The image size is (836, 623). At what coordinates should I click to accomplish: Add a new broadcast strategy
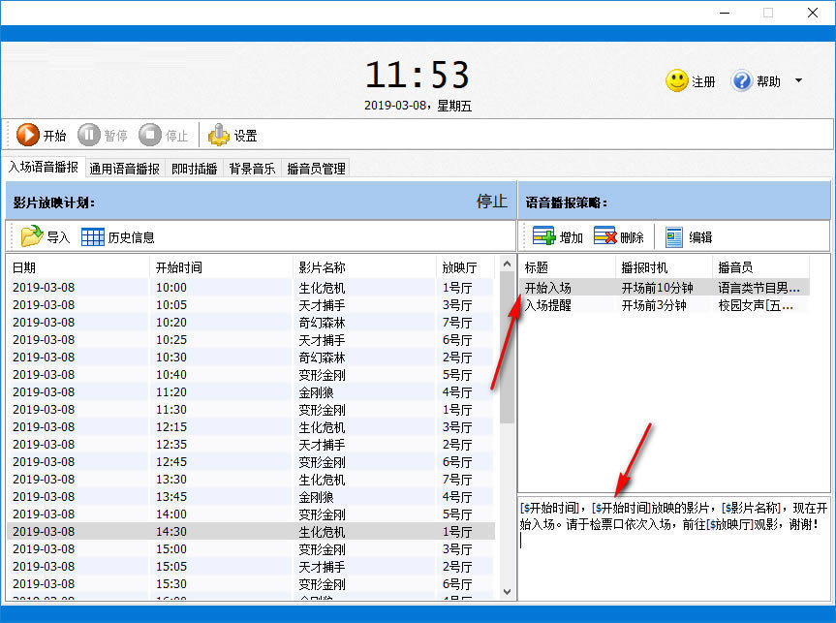(x=544, y=236)
